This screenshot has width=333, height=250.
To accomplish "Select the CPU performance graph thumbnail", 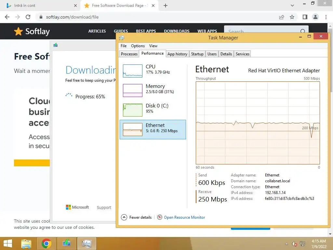I will (133, 71).
